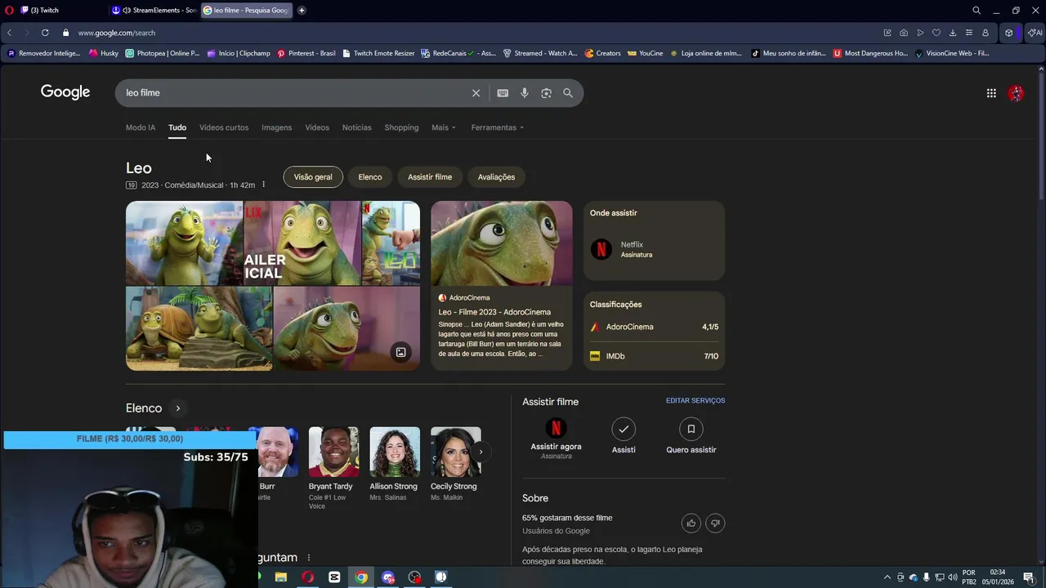Click the EDITAR SERVIÇOS link
This screenshot has height=588, width=1046.
click(695, 401)
